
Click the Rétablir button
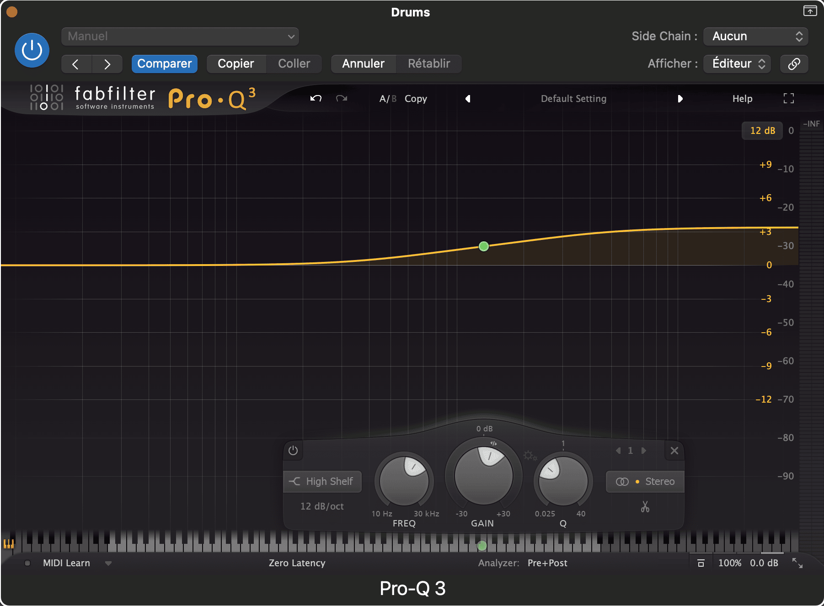click(x=429, y=64)
